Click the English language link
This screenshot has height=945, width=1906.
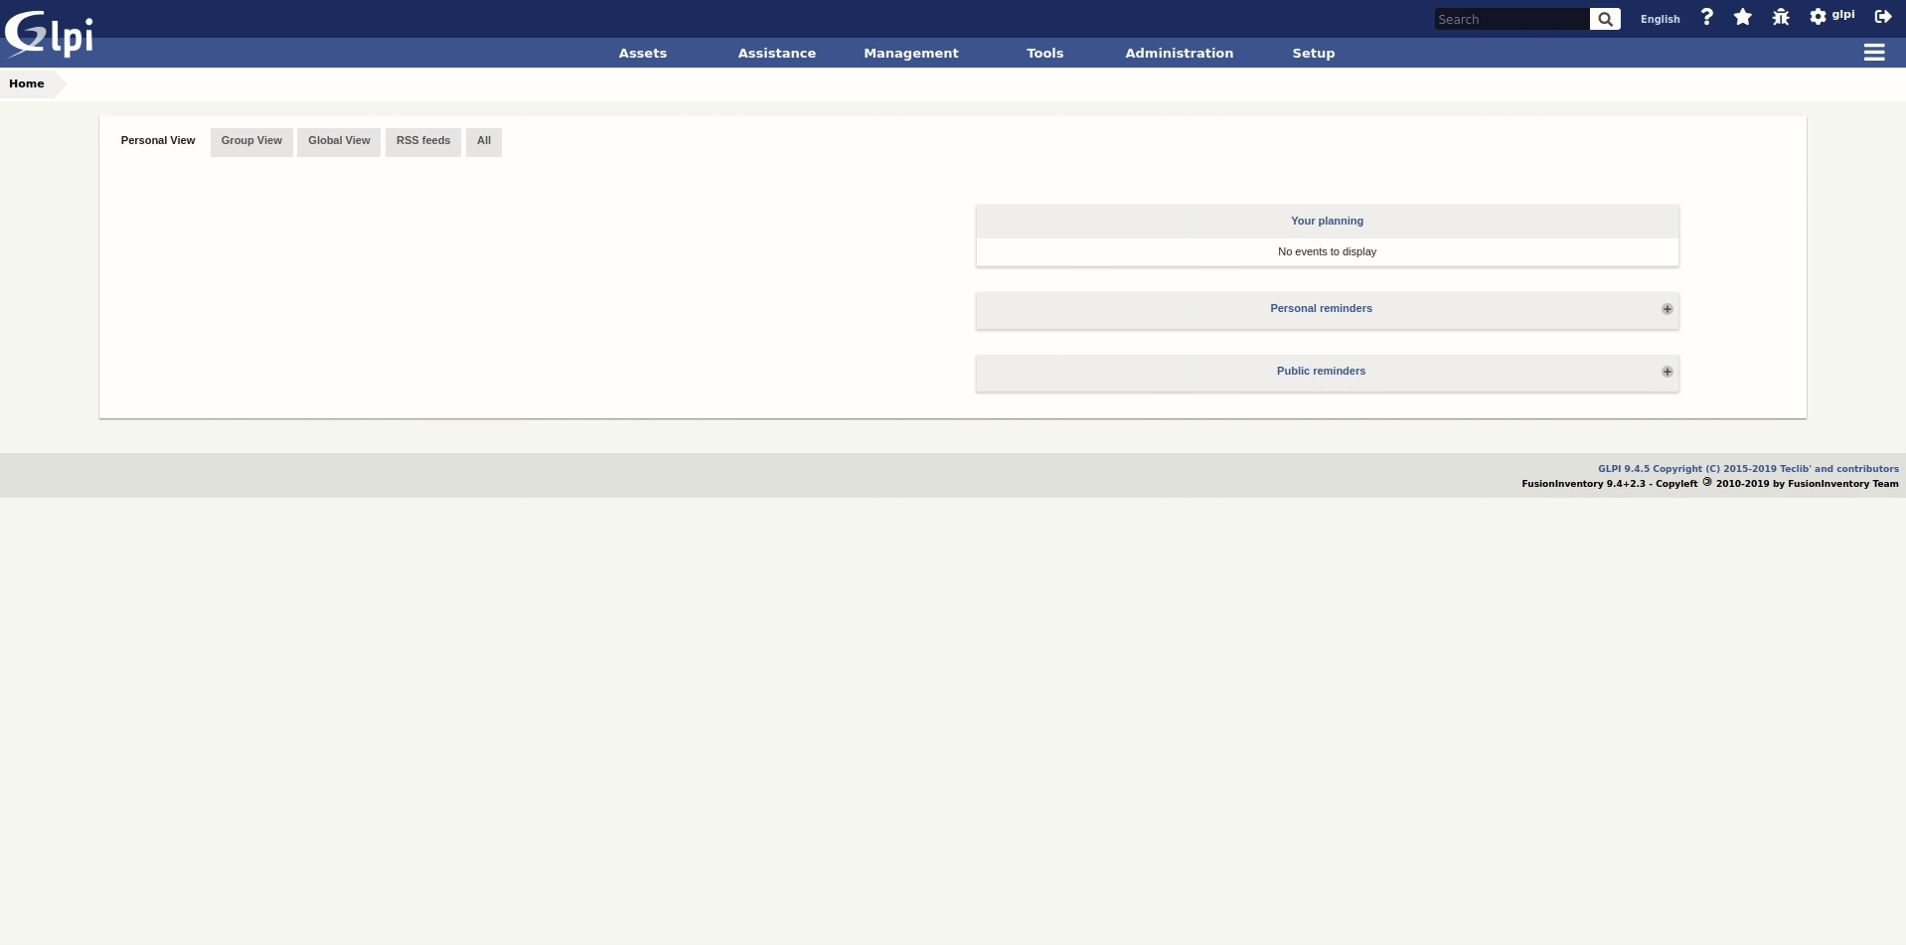(x=1660, y=19)
